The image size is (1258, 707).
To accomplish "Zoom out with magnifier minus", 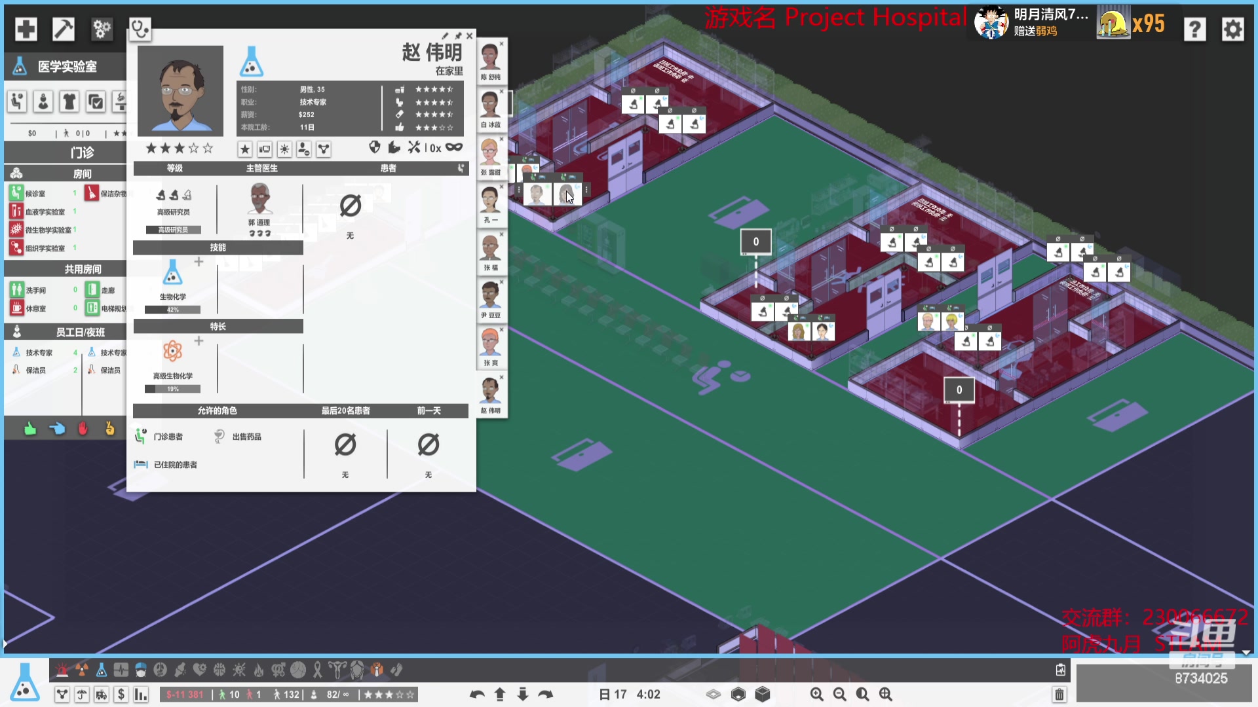I will tap(839, 695).
